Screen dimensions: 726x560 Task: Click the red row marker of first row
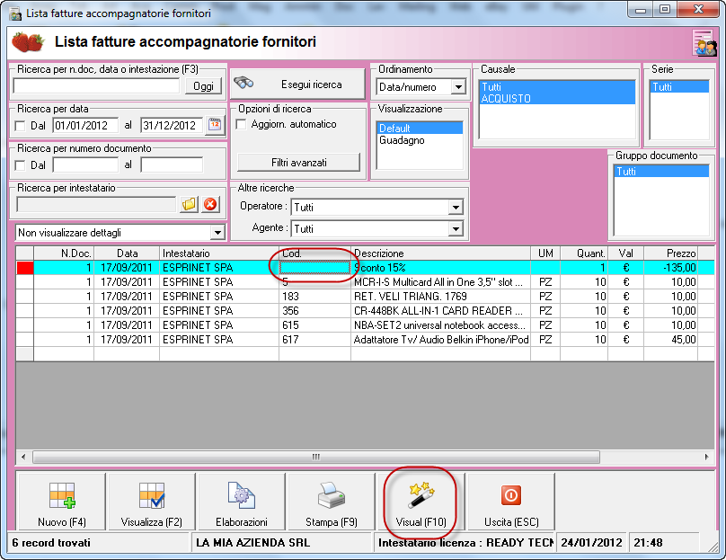coord(25,268)
